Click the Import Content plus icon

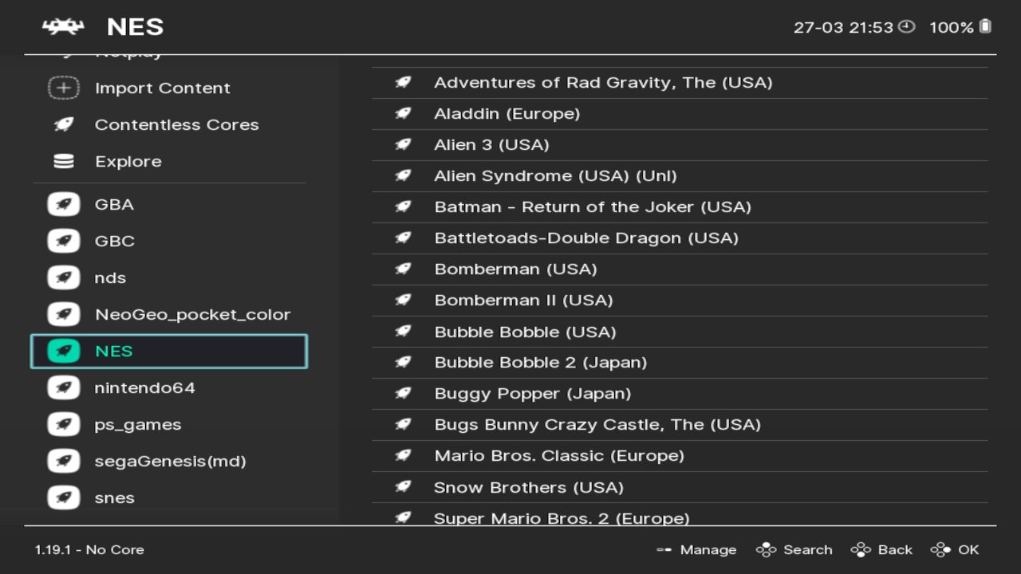(x=64, y=88)
